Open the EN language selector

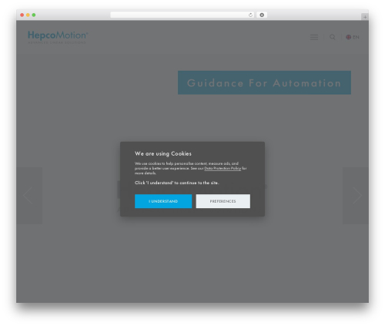pyautogui.click(x=353, y=37)
